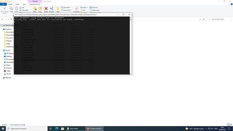Click Cut in the Explorer ribbon
Viewport: 233px width, 131px height.
point(22,7)
